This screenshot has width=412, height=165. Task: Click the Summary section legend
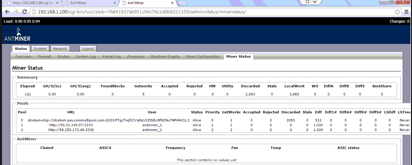click(27, 77)
